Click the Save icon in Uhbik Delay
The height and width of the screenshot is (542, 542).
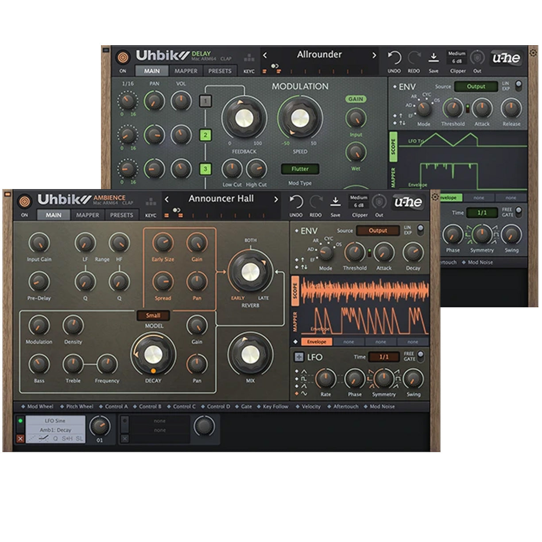point(434,58)
